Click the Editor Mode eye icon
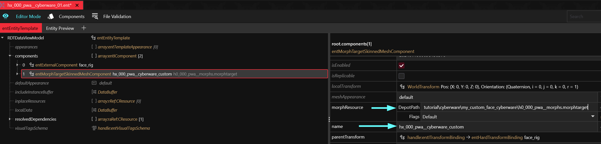This screenshot has width=601, height=144. coord(6,16)
